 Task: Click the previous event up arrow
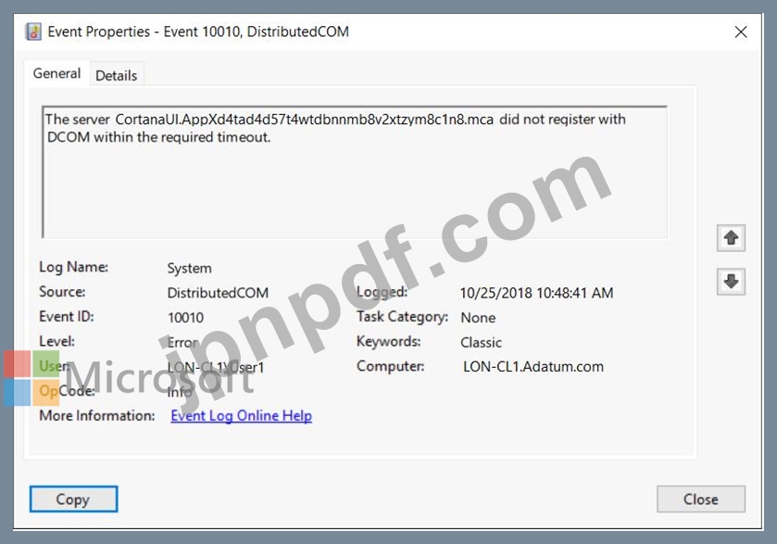(x=731, y=238)
